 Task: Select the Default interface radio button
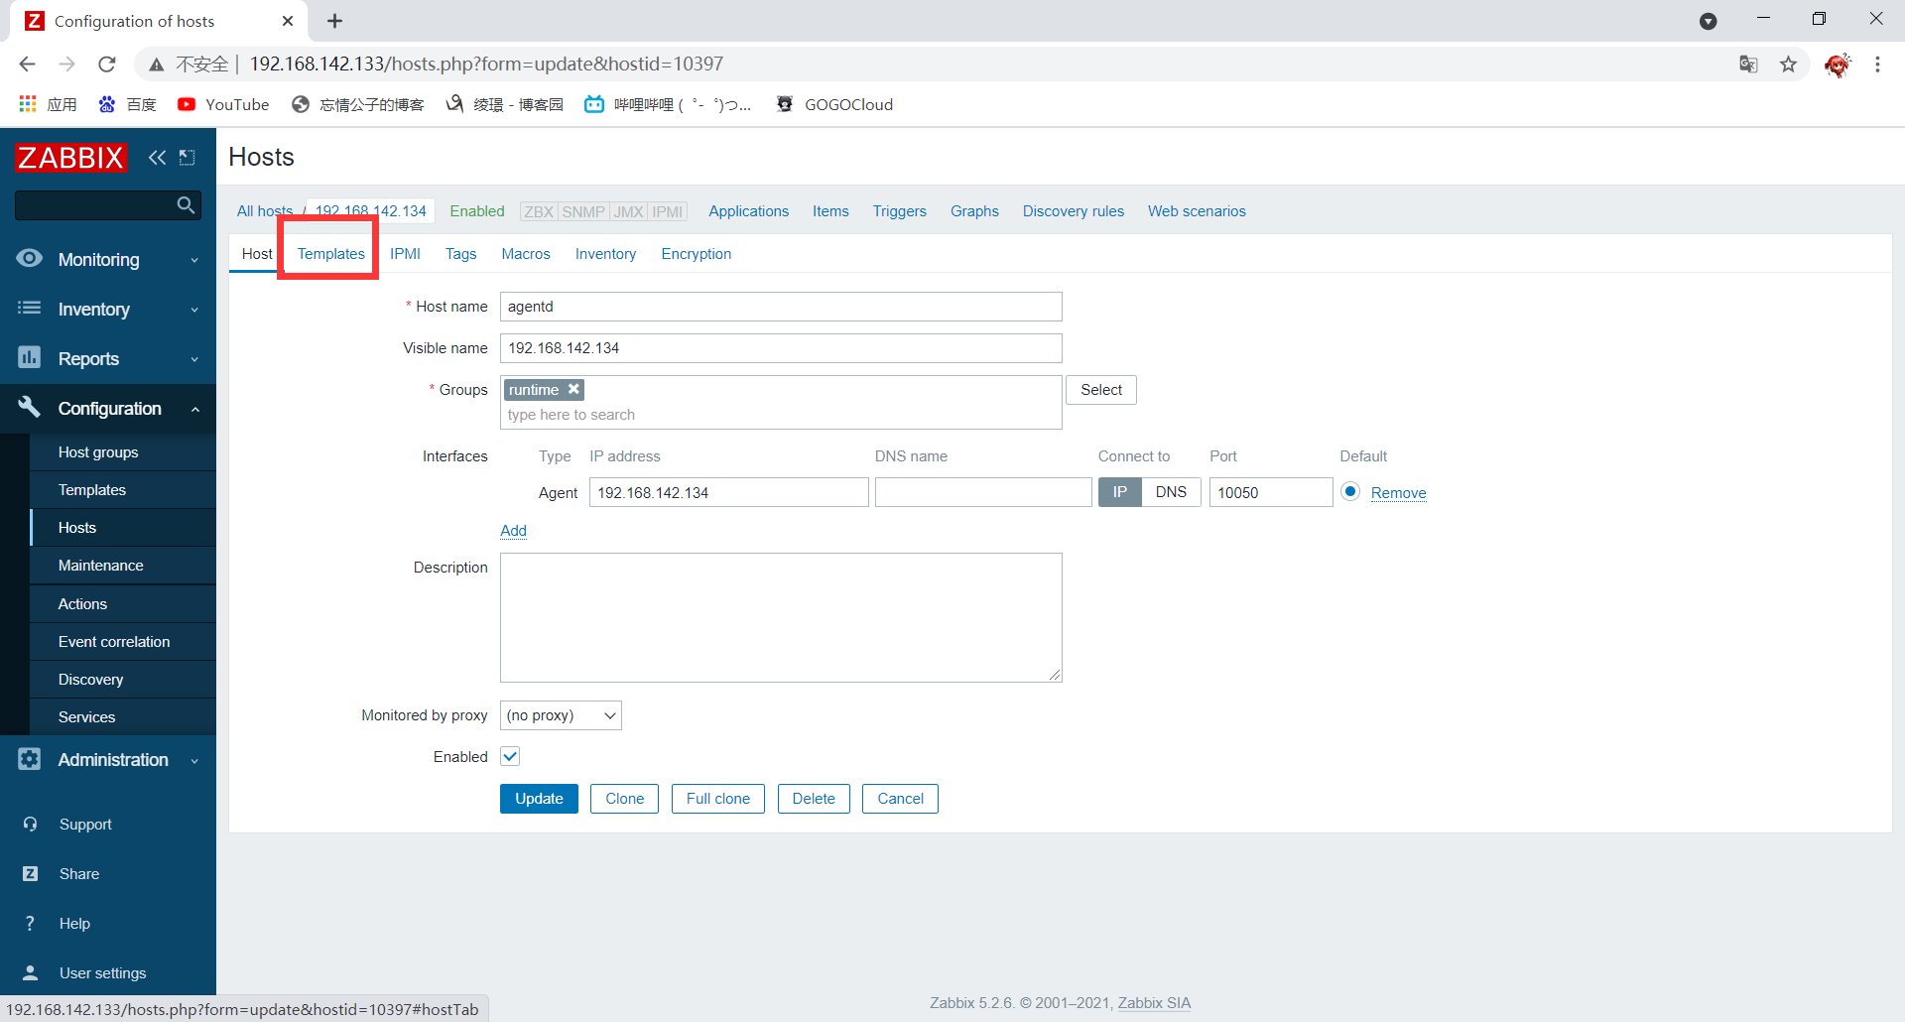1350,491
